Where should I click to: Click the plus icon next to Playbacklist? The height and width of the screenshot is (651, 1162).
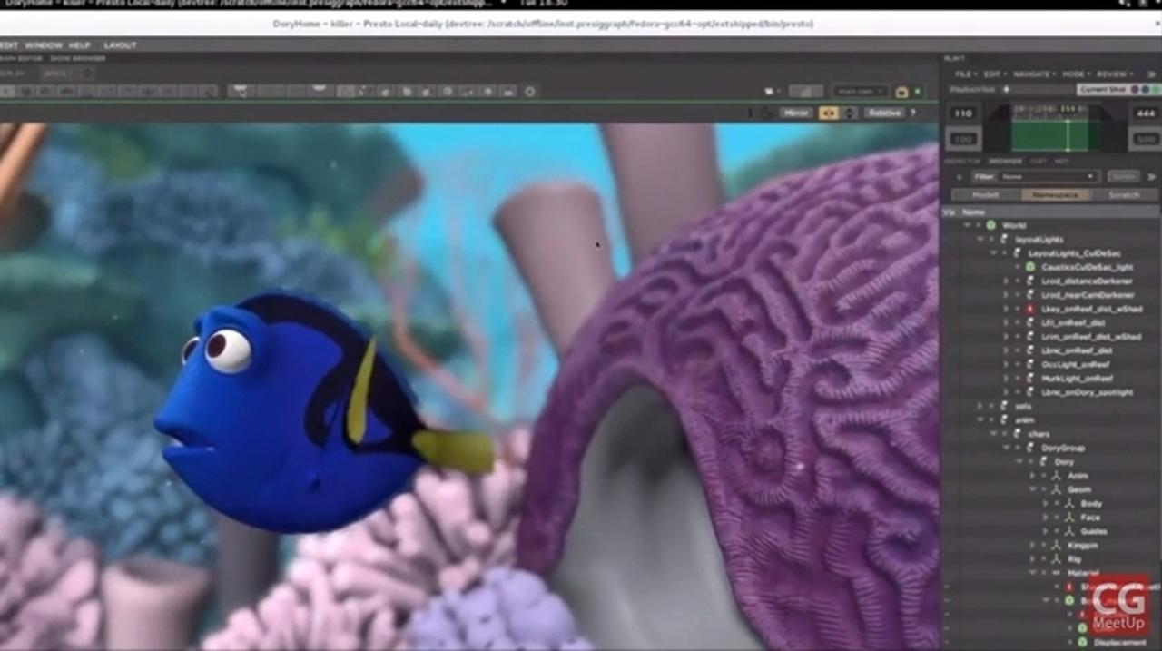(x=1006, y=90)
